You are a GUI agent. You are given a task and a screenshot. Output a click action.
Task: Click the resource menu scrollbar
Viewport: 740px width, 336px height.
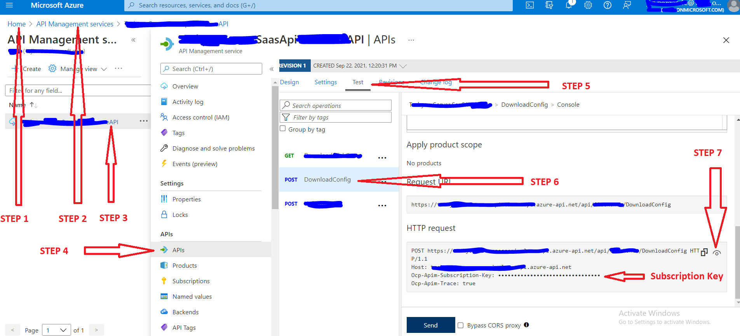[275, 147]
